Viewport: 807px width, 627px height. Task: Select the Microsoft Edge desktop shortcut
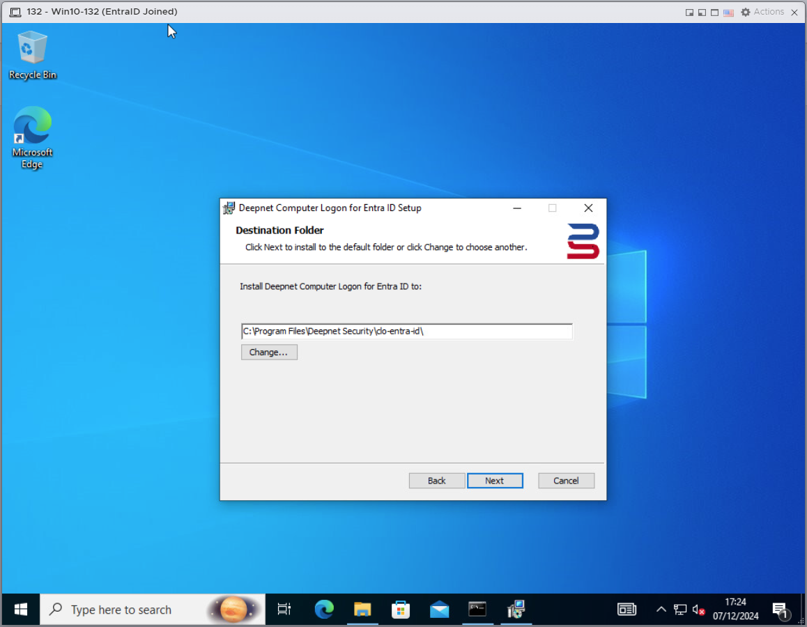(32, 137)
